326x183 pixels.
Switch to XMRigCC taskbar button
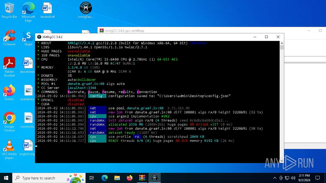(x=155, y=178)
